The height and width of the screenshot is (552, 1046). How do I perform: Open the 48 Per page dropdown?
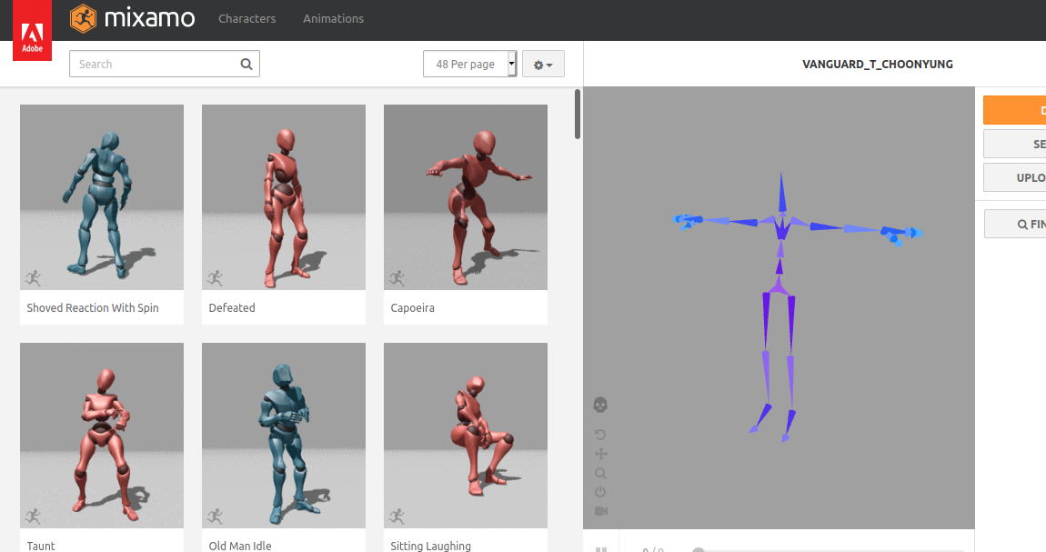tap(464, 64)
